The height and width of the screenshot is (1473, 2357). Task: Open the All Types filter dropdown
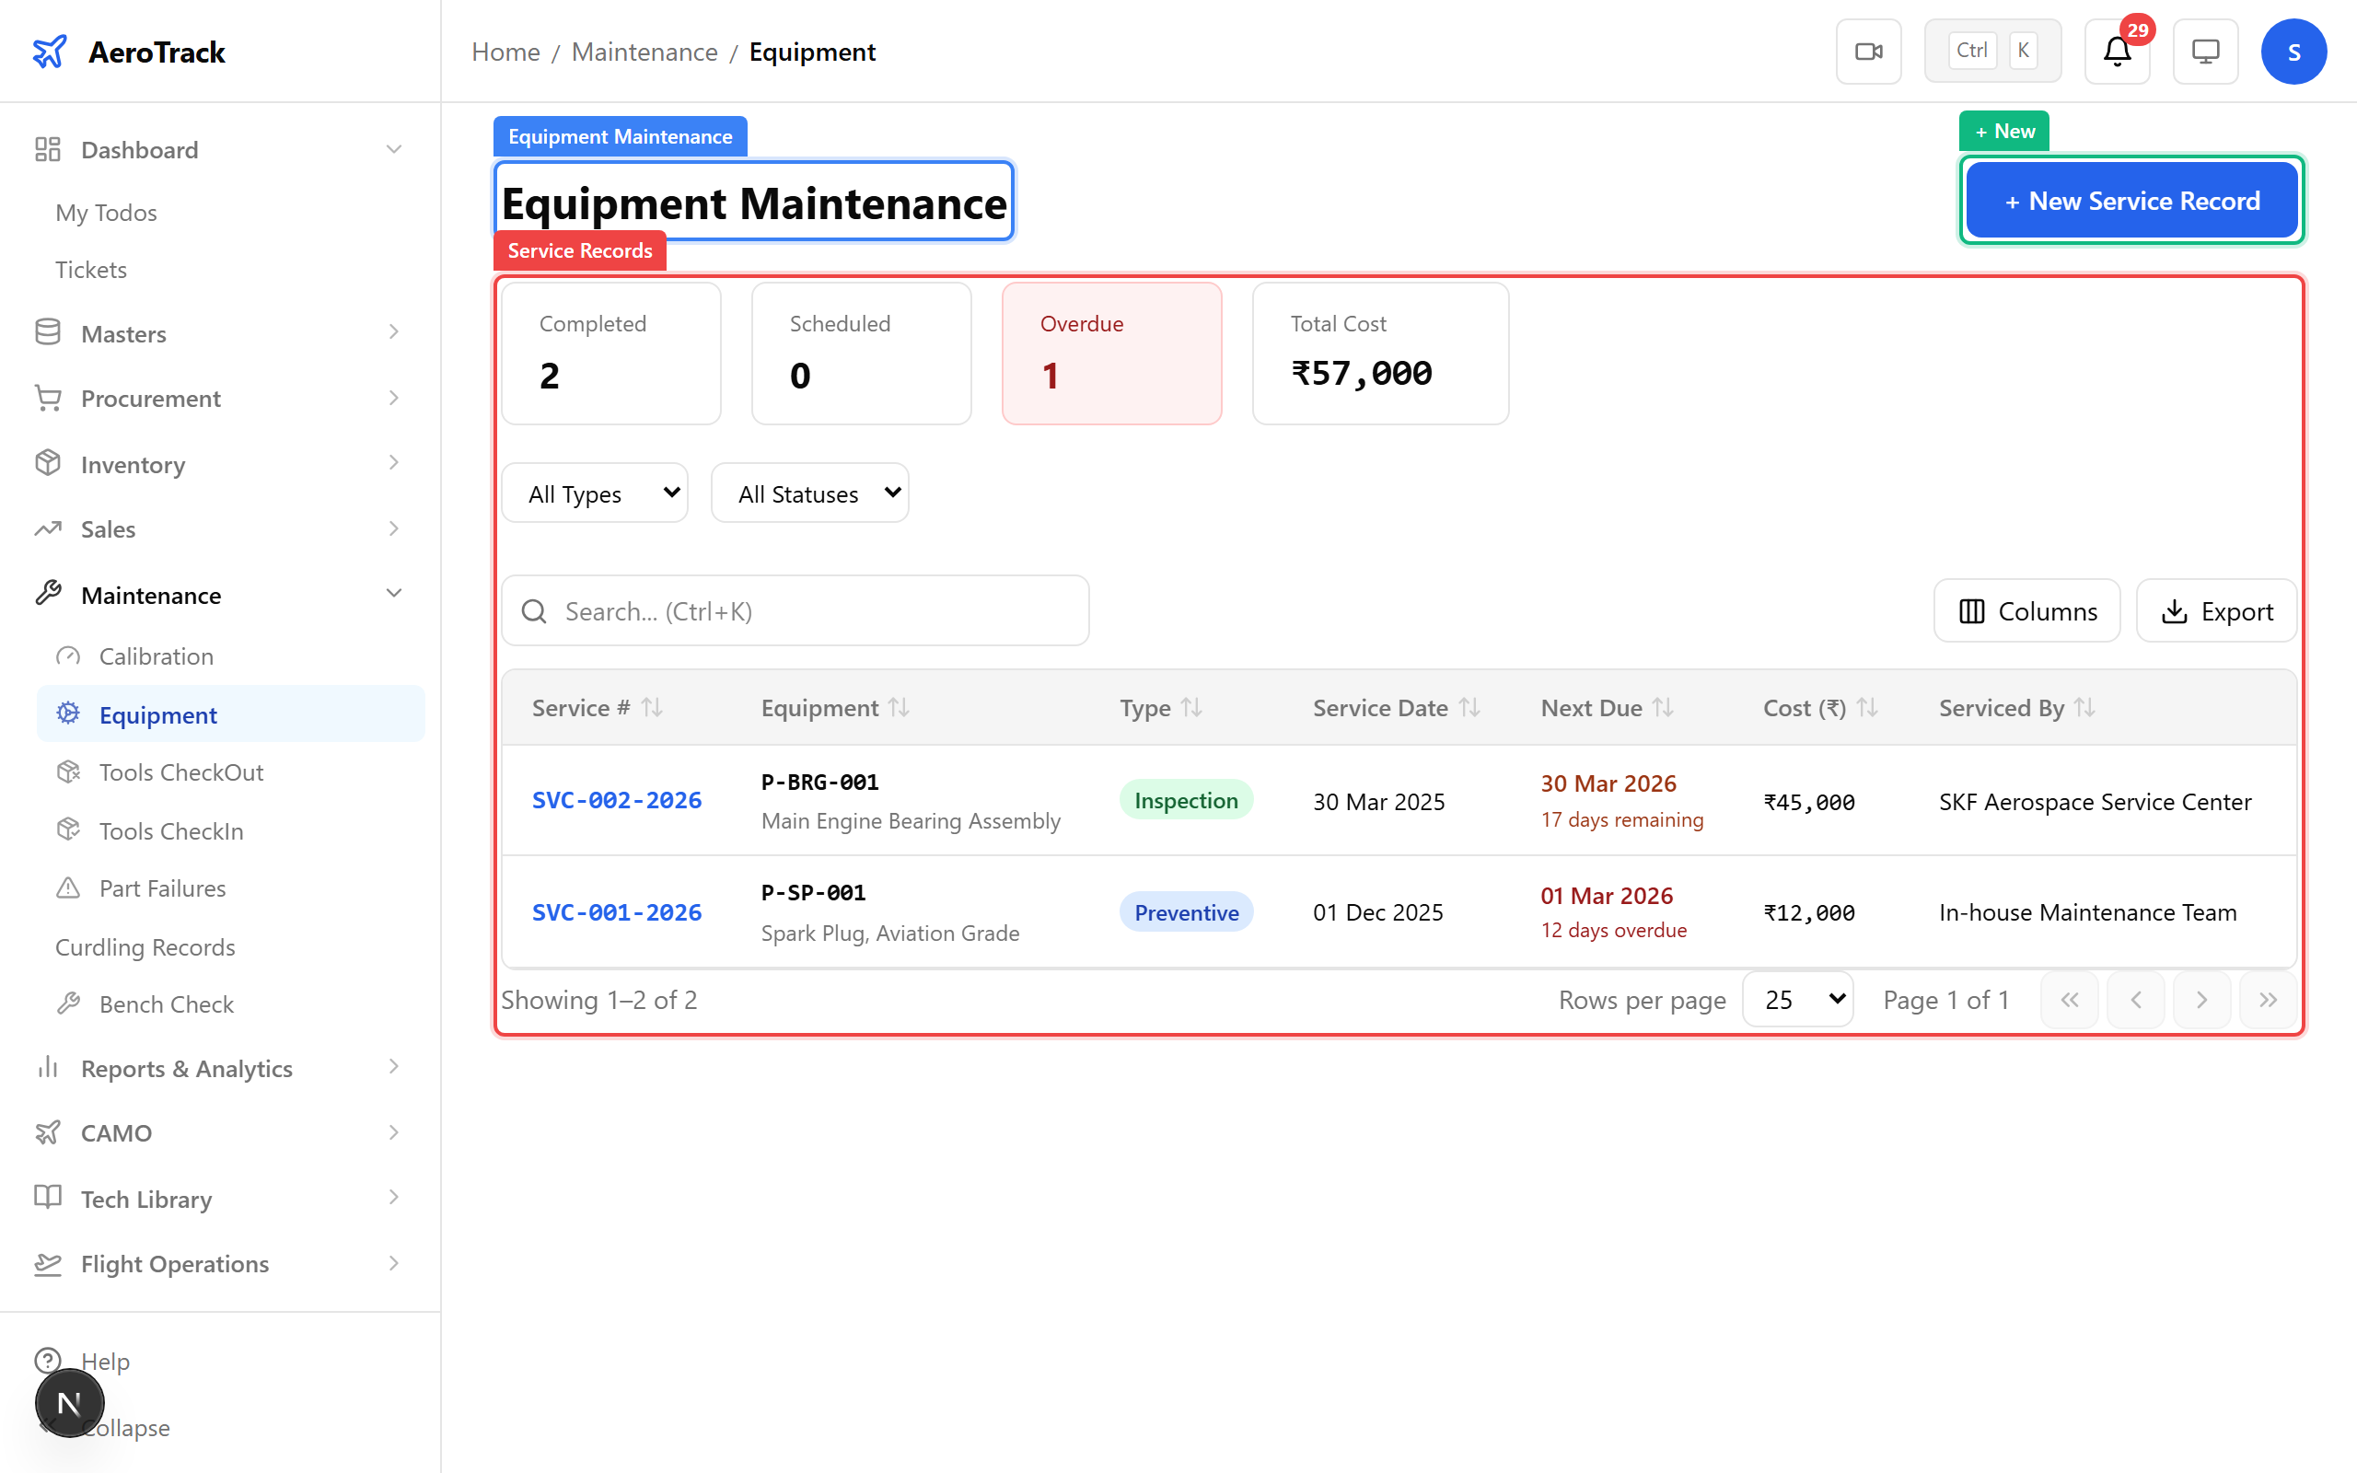coord(595,494)
